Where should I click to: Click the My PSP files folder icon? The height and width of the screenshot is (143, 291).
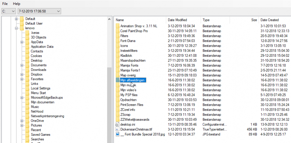(x=118, y=95)
